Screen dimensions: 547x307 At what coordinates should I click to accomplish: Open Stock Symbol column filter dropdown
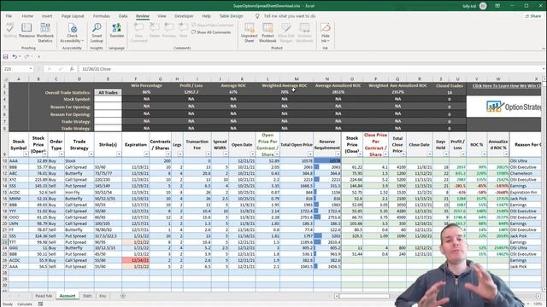(26, 153)
